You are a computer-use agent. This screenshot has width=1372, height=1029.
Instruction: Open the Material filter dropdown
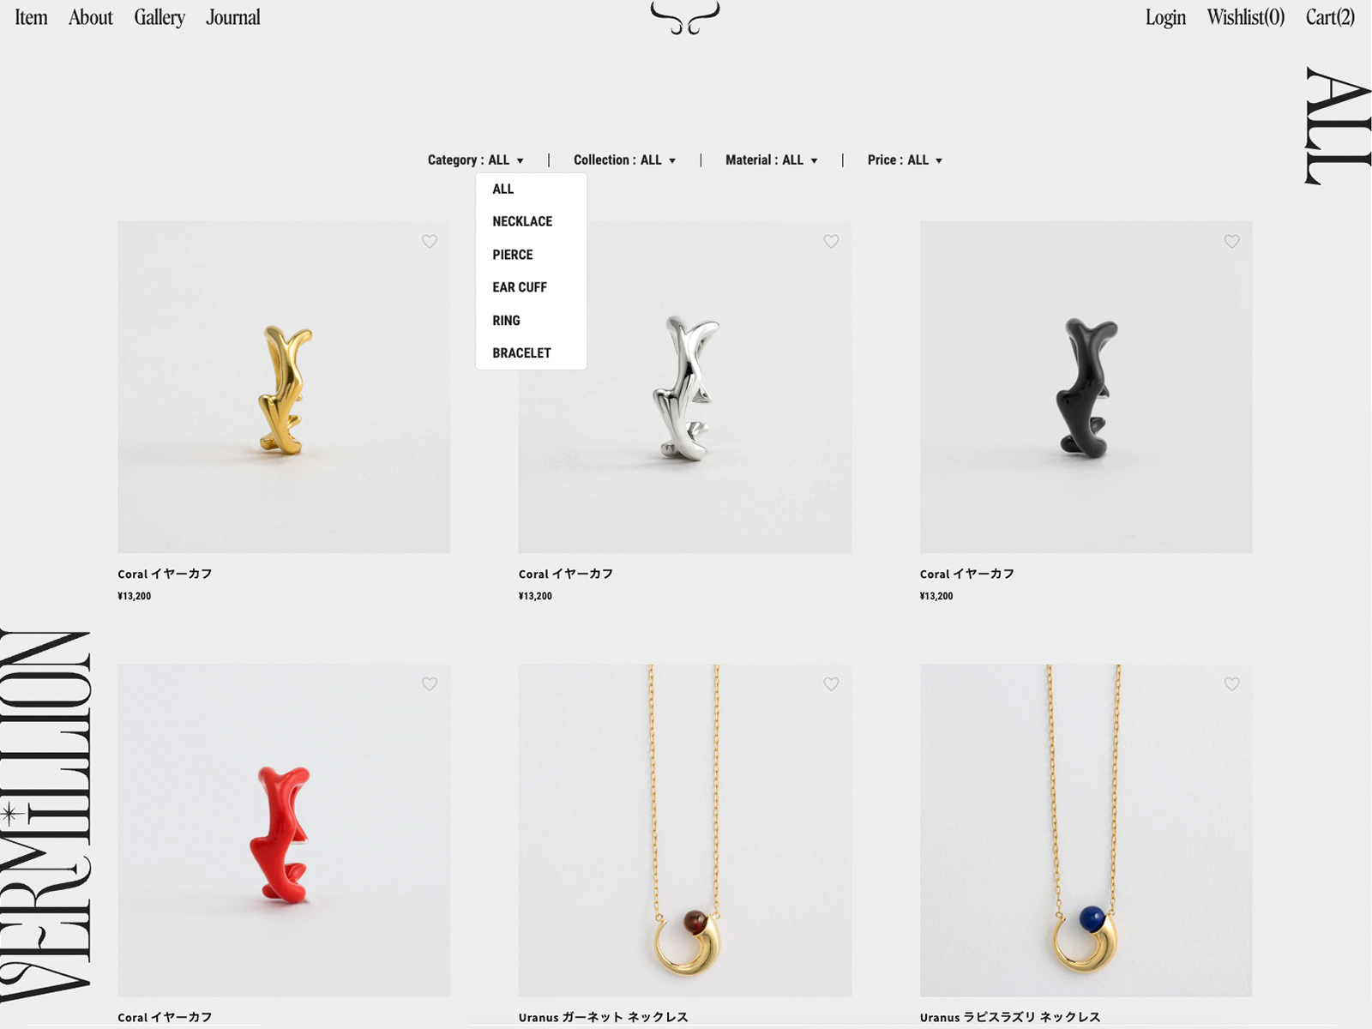tap(772, 160)
